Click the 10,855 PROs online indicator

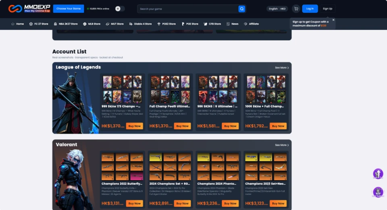98,8
